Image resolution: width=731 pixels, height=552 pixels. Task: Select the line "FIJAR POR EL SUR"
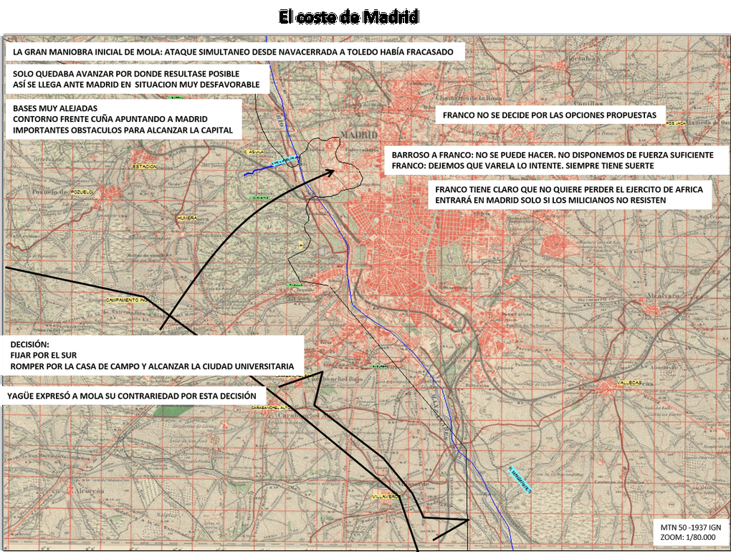click(43, 356)
